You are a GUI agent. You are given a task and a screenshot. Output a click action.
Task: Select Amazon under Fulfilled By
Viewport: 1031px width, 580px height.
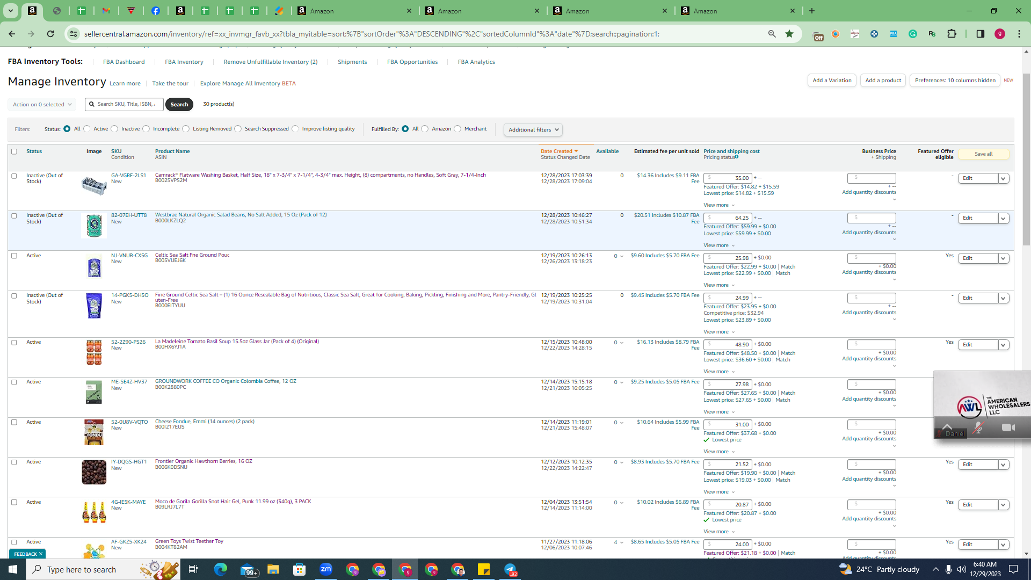(x=425, y=129)
